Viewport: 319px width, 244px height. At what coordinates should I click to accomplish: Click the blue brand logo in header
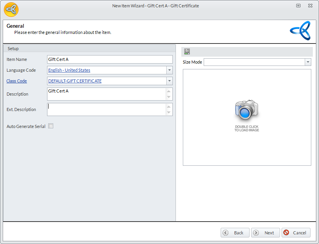pos(300,31)
